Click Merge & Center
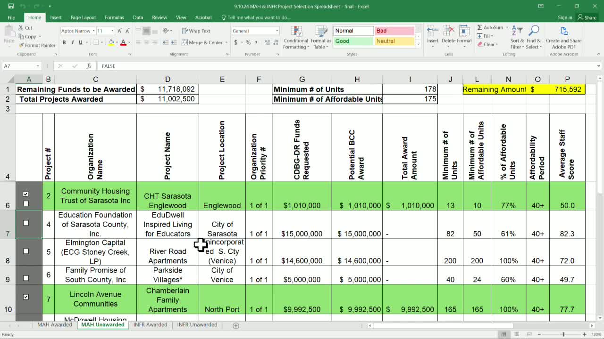The width and height of the screenshot is (604, 339). (202, 42)
